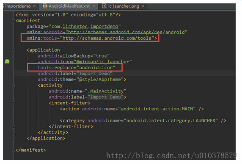
Task: Switch to the AndroidManifest.xml tab
Action: (69, 6)
